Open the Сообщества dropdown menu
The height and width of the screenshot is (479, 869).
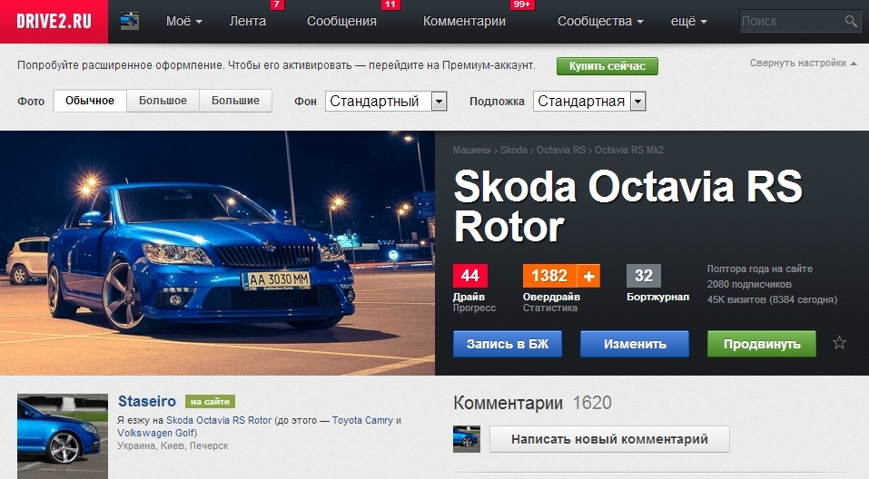600,21
